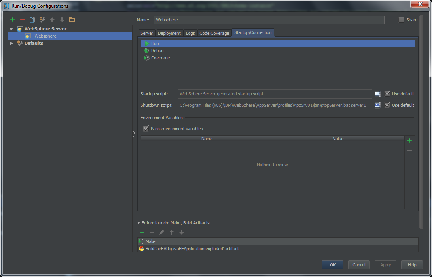Click the OK button
Screen dimensions: 432x277
click(333, 265)
